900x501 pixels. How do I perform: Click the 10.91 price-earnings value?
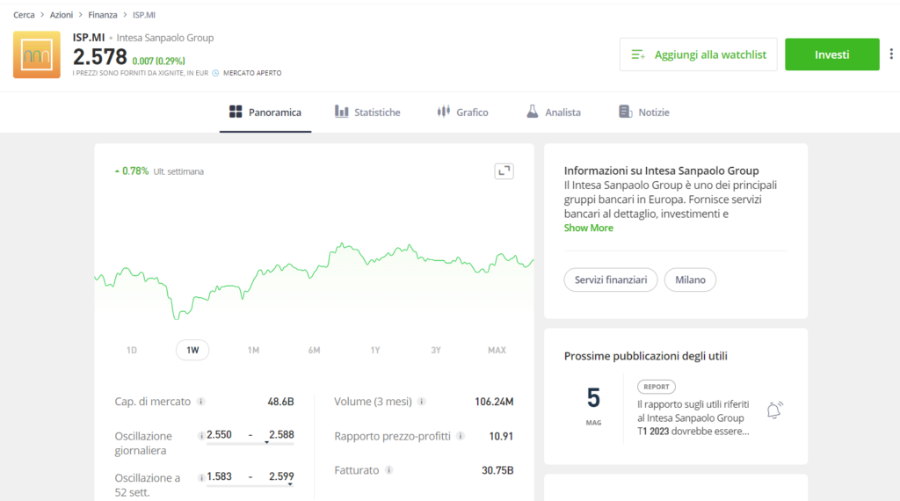[x=501, y=436]
